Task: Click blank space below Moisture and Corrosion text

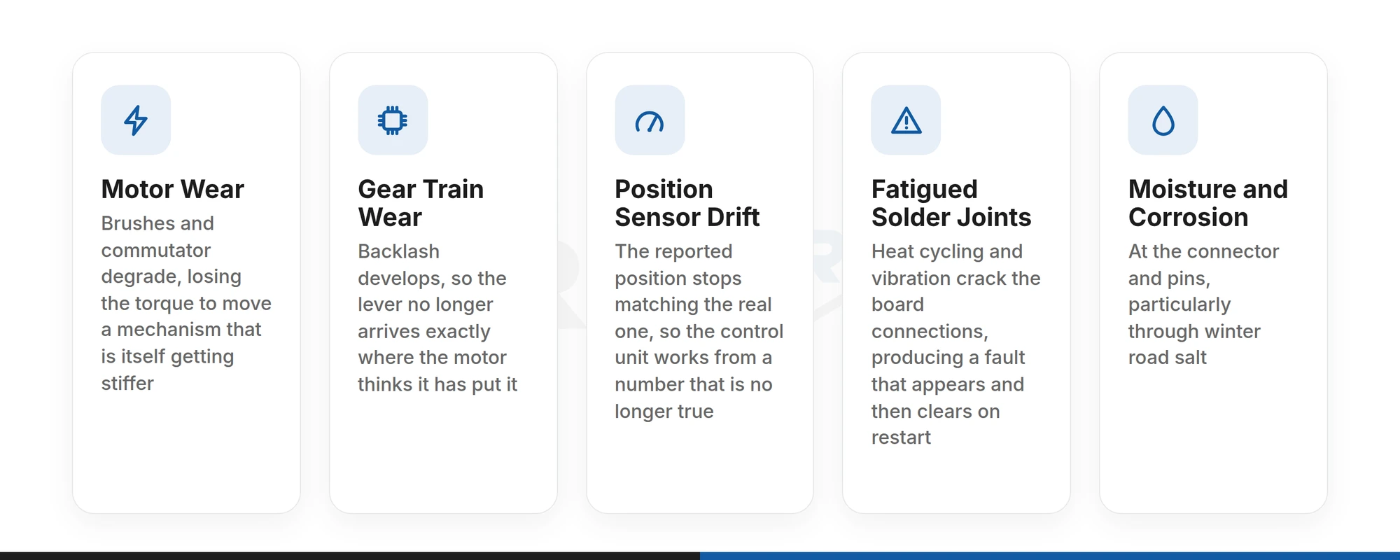Action: pos(1213,441)
